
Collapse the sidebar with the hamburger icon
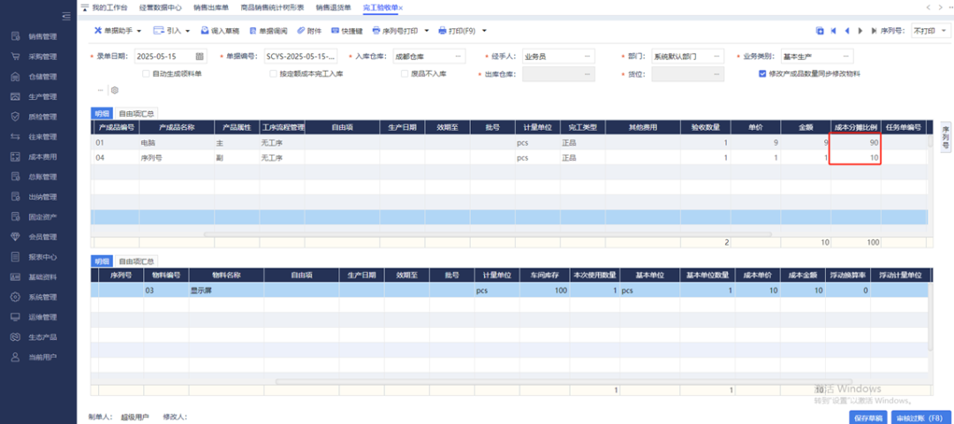coord(67,16)
